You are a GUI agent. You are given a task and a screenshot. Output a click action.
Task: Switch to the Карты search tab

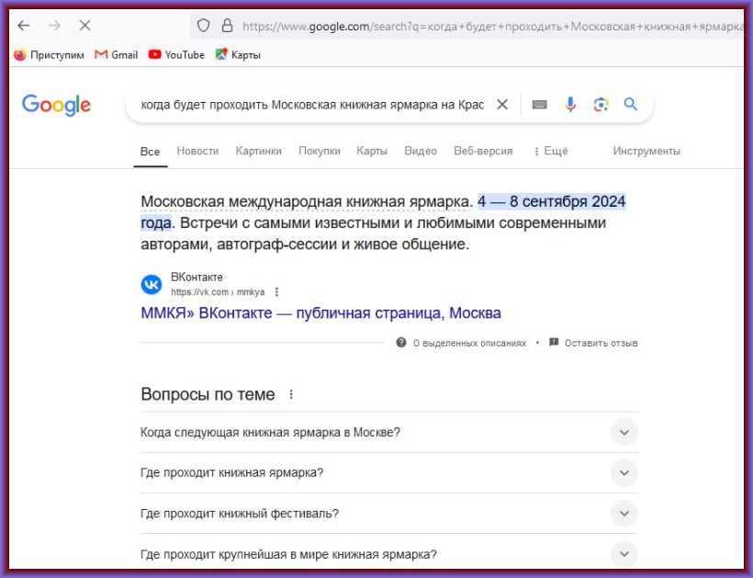372,152
